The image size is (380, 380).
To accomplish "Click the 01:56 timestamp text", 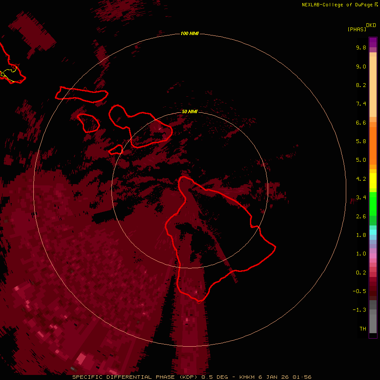I will pyautogui.click(x=302, y=377).
